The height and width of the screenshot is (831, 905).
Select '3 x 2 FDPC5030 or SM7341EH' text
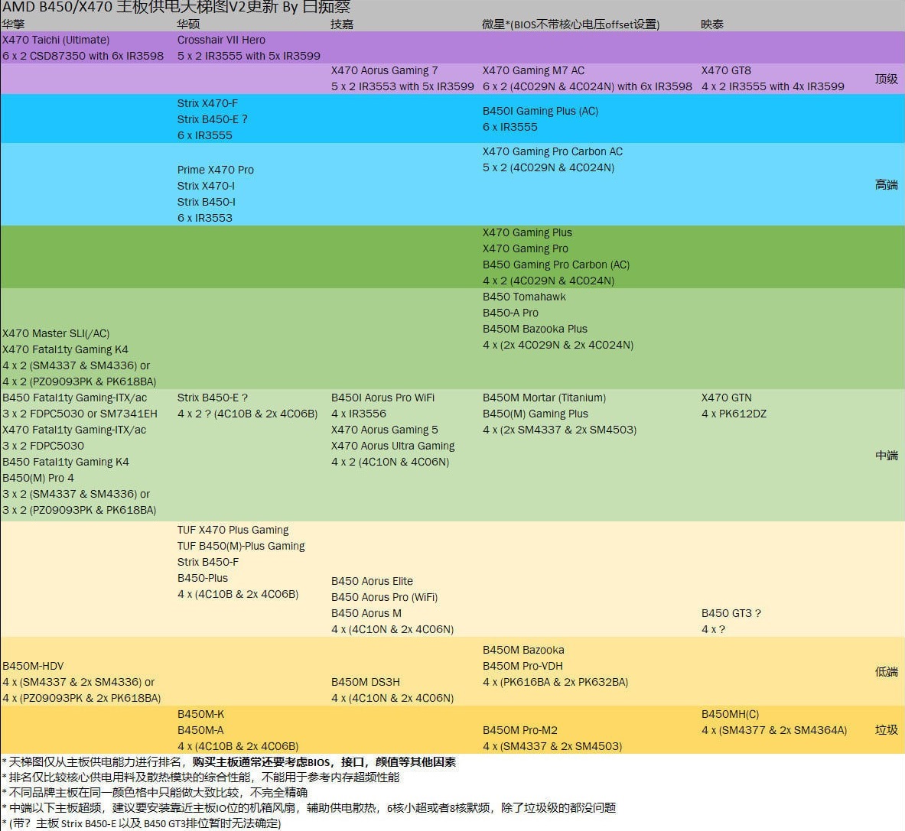pos(80,414)
